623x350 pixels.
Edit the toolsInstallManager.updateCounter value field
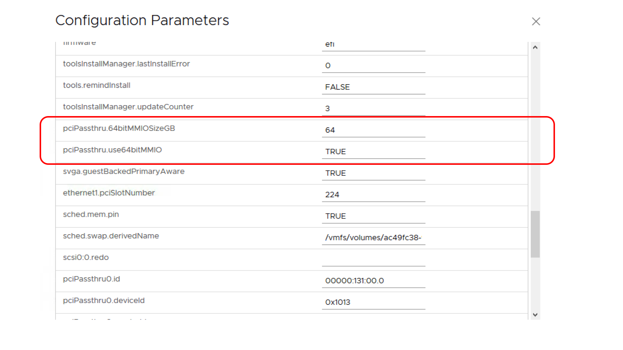(x=373, y=109)
